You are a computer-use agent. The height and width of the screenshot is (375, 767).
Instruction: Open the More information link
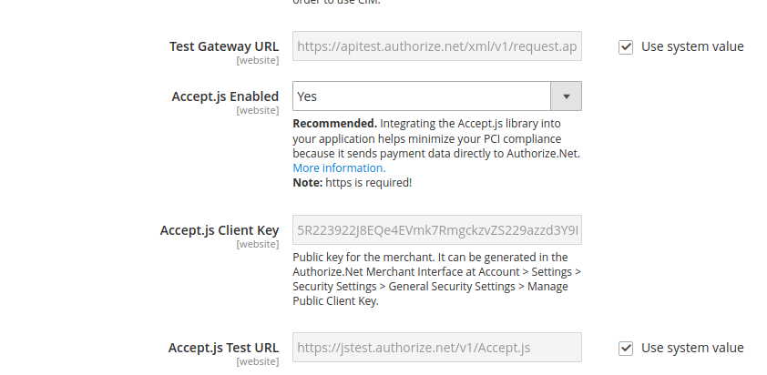(x=339, y=167)
